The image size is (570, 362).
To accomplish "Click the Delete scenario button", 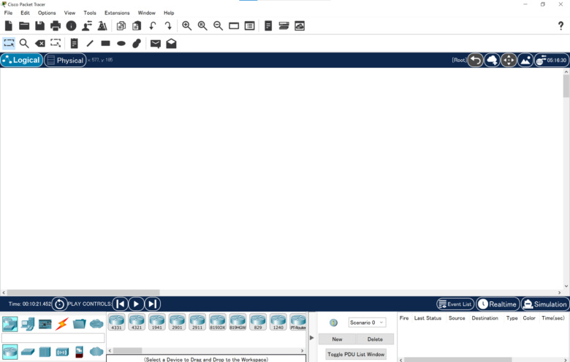I will 375,339.
